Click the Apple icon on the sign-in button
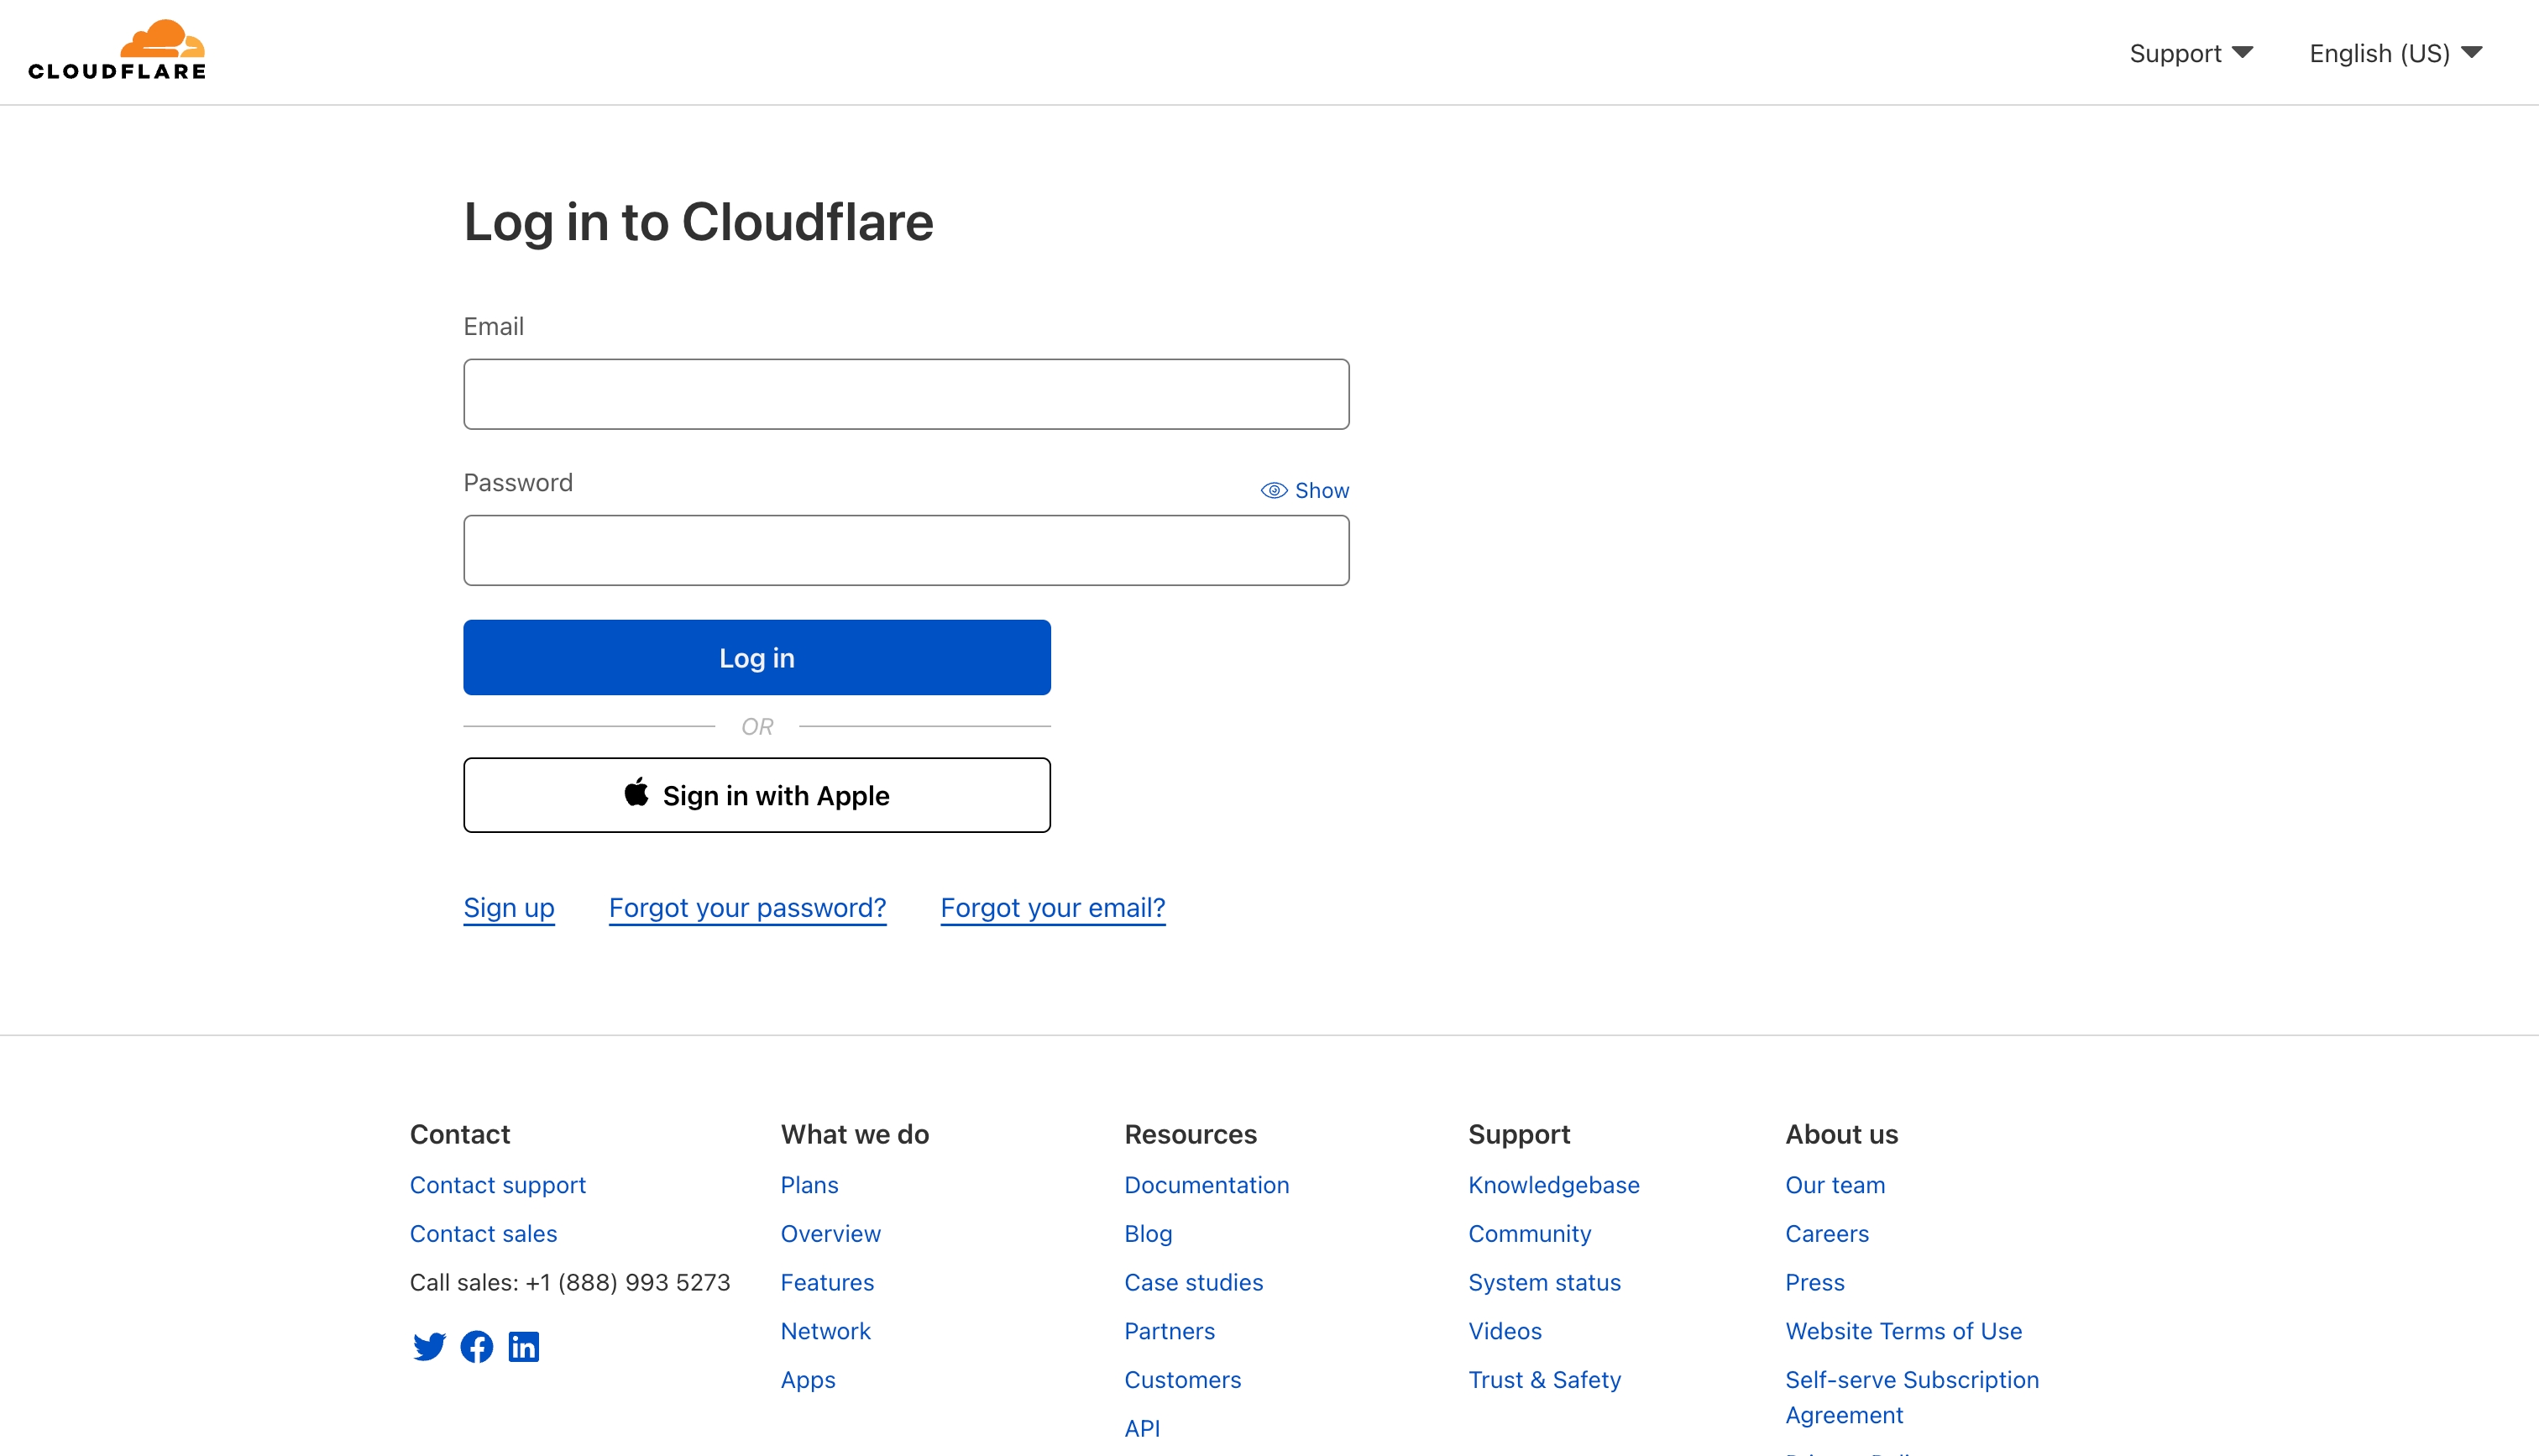 coord(636,794)
